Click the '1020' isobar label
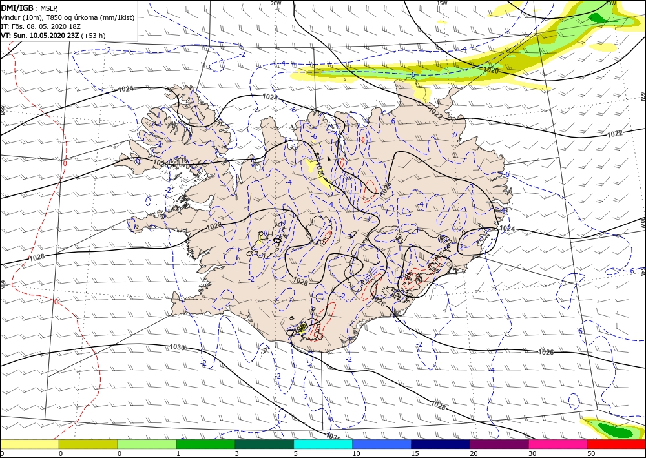 point(491,70)
